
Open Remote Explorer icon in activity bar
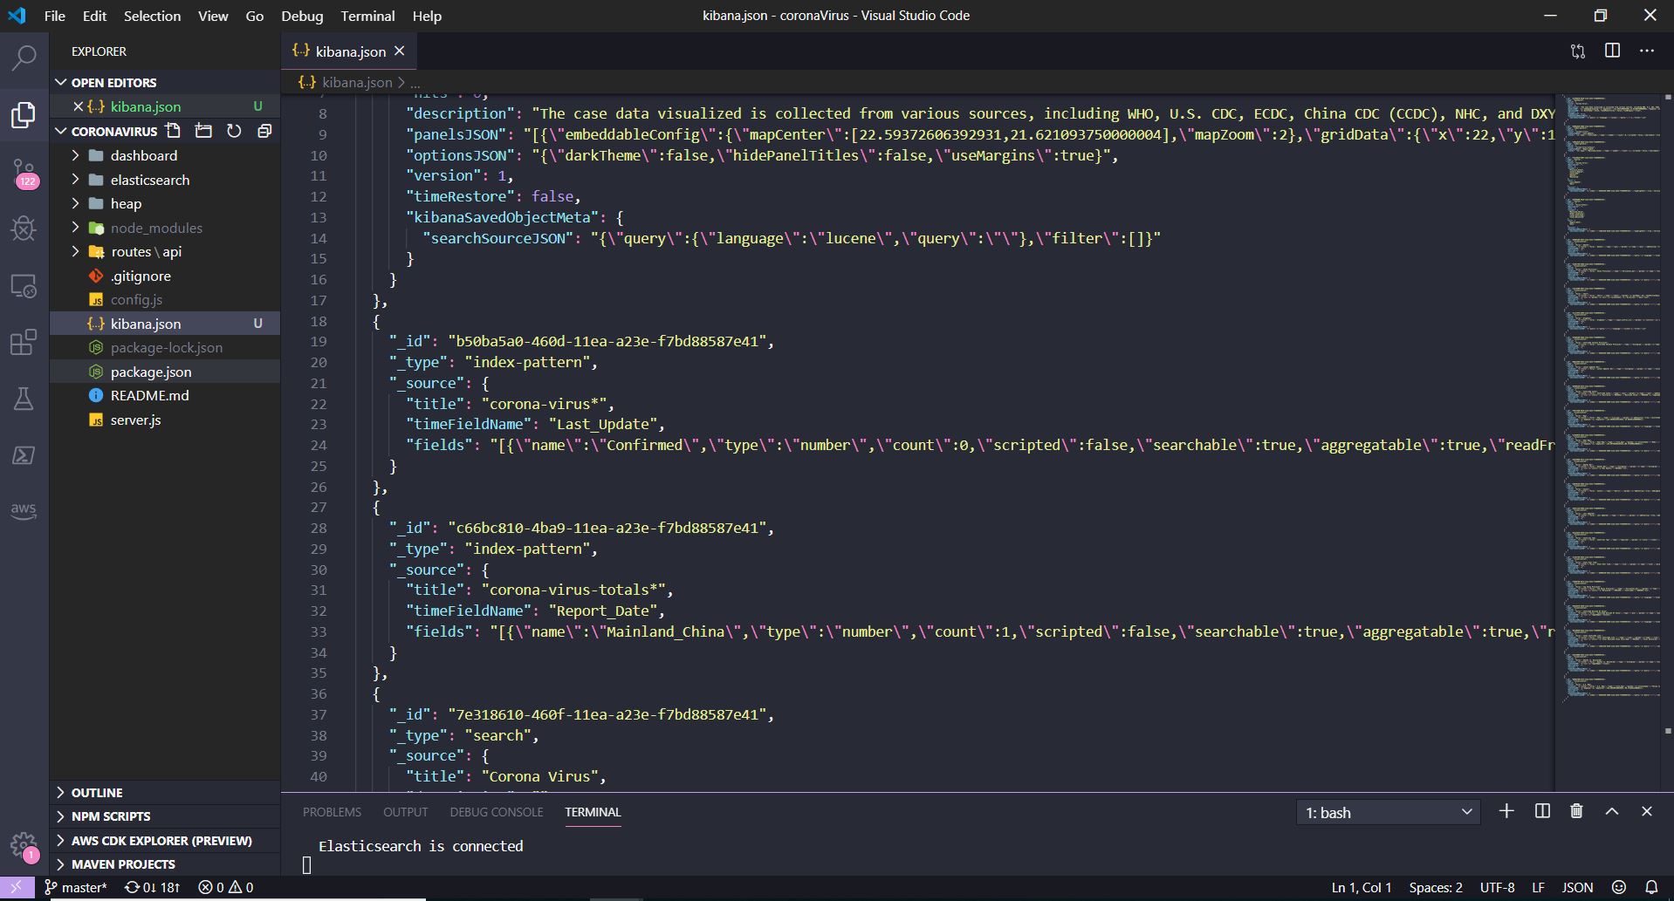24,286
